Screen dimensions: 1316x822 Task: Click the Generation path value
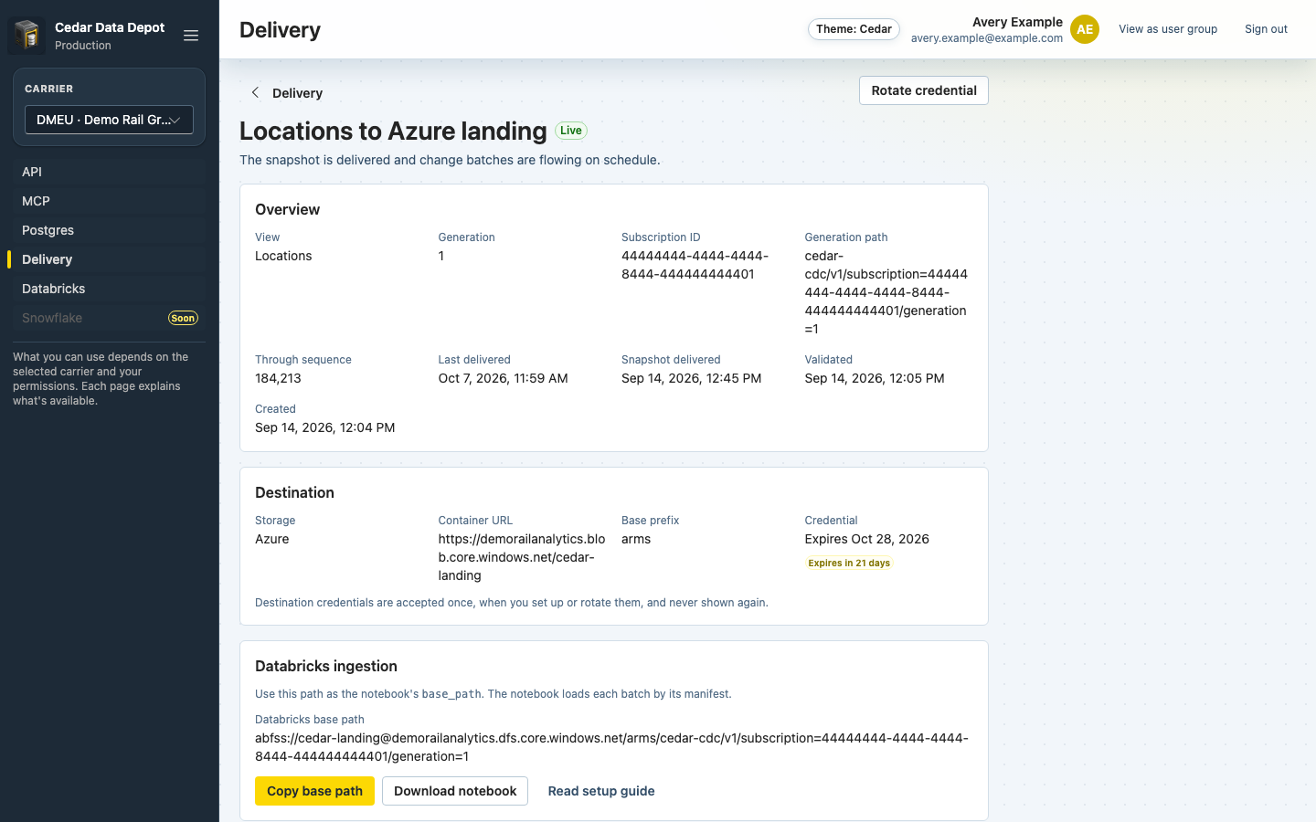click(x=886, y=292)
